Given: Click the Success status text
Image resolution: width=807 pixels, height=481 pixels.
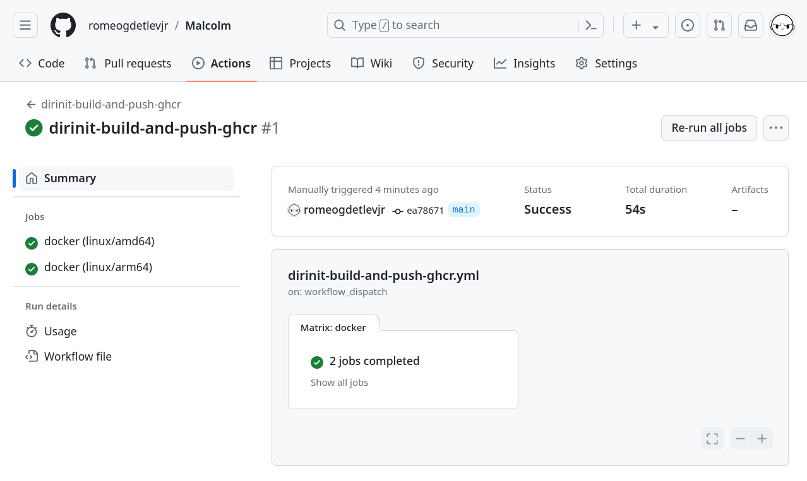Looking at the screenshot, I should tap(547, 210).
